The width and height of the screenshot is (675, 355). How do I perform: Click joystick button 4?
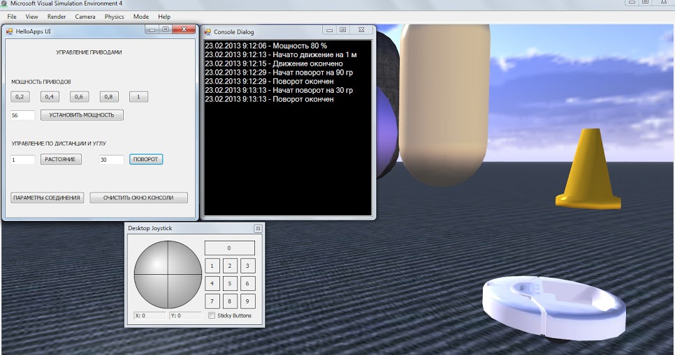pyautogui.click(x=212, y=283)
